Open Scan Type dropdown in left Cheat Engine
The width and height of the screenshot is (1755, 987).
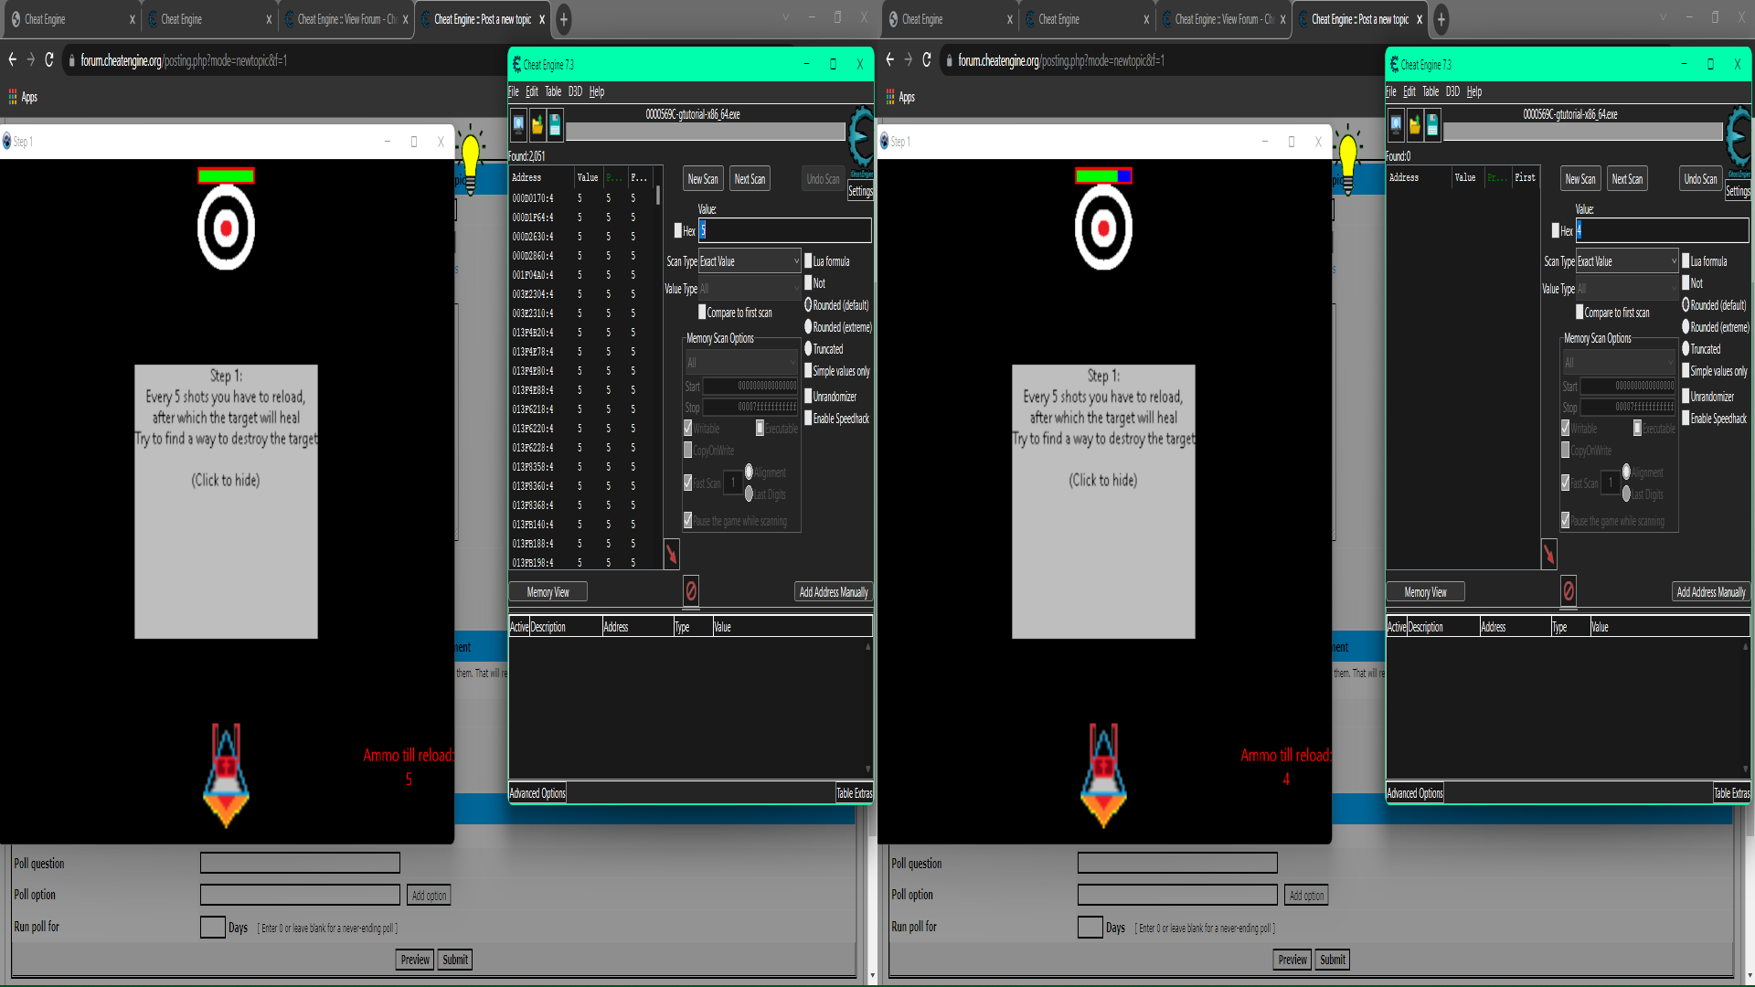(750, 261)
